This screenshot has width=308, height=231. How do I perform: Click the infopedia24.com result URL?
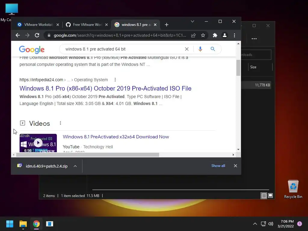click(x=41, y=80)
